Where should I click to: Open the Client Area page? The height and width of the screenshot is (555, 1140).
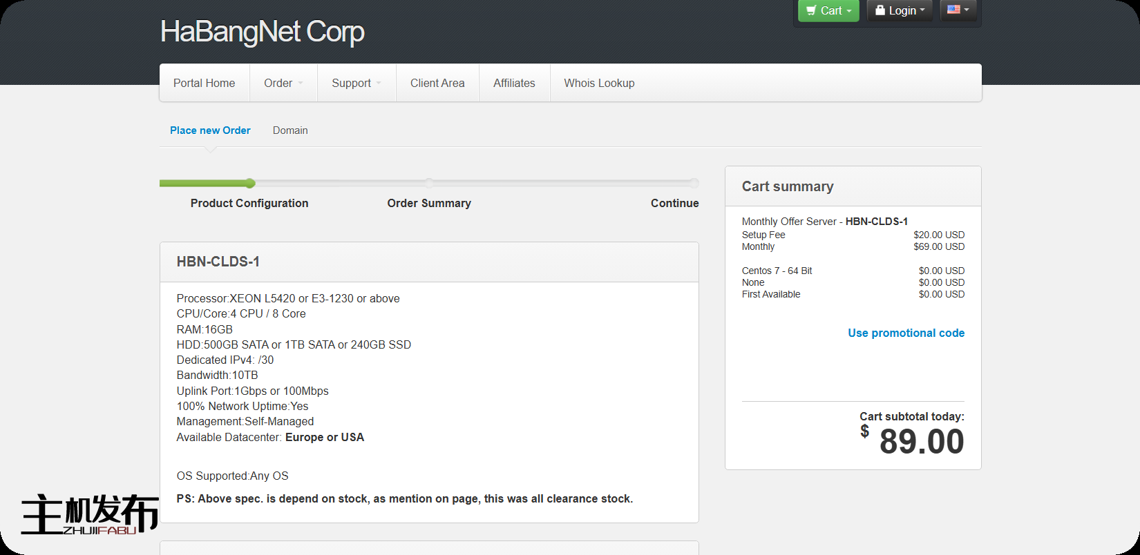click(437, 83)
